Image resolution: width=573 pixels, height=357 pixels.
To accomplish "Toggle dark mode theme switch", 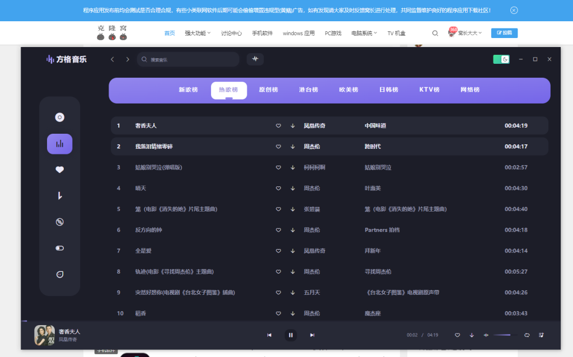I will 501,59.
